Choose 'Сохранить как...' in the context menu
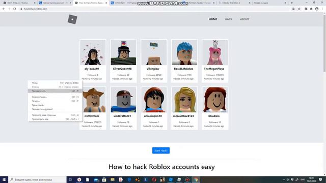The image size is (326, 183). point(55,97)
